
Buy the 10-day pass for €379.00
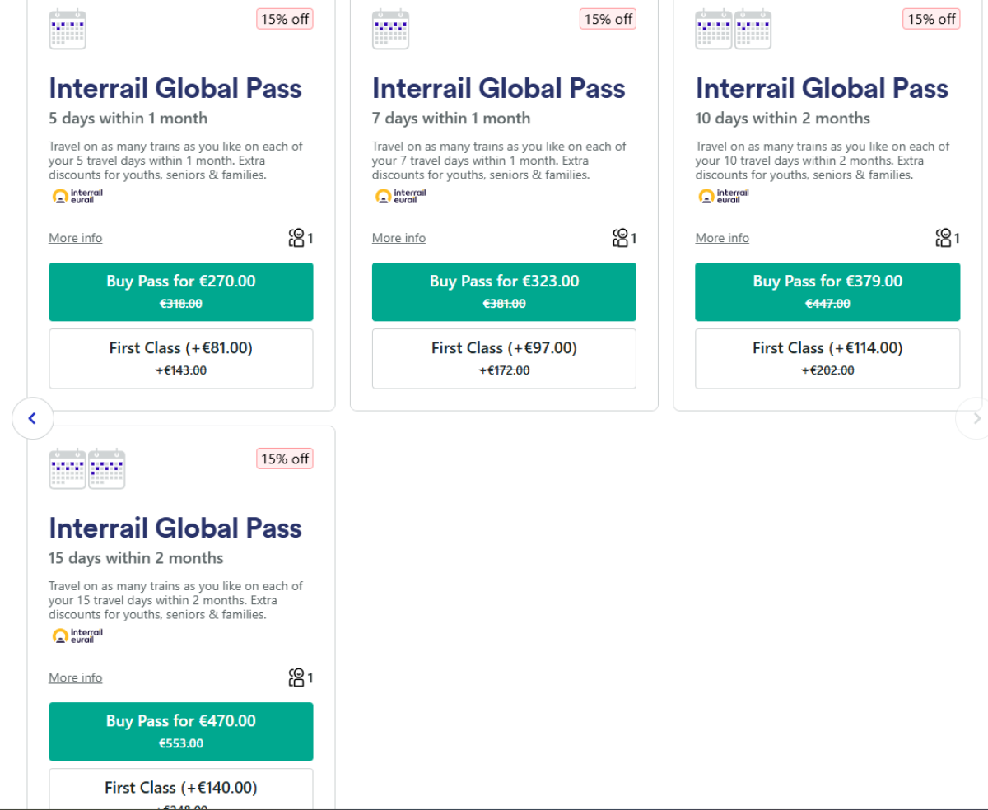827,291
